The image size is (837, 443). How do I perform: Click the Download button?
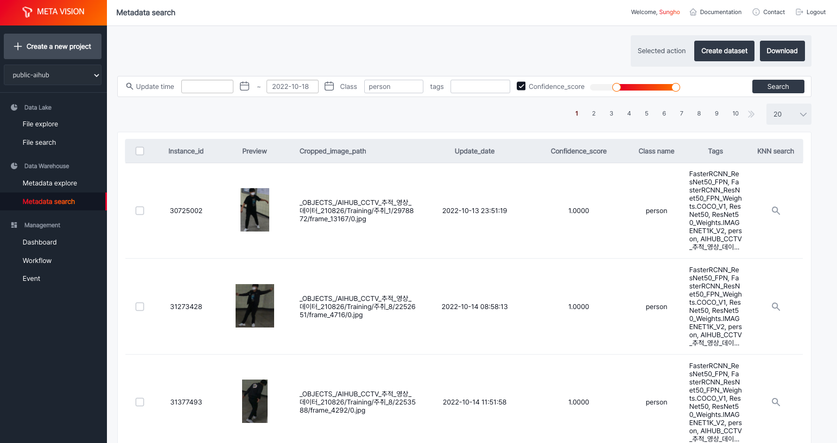pyautogui.click(x=782, y=51)
